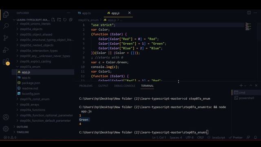Open explorer Views and More Actions menu
This screenshot has height=147, width=261.
pos(69,13)
